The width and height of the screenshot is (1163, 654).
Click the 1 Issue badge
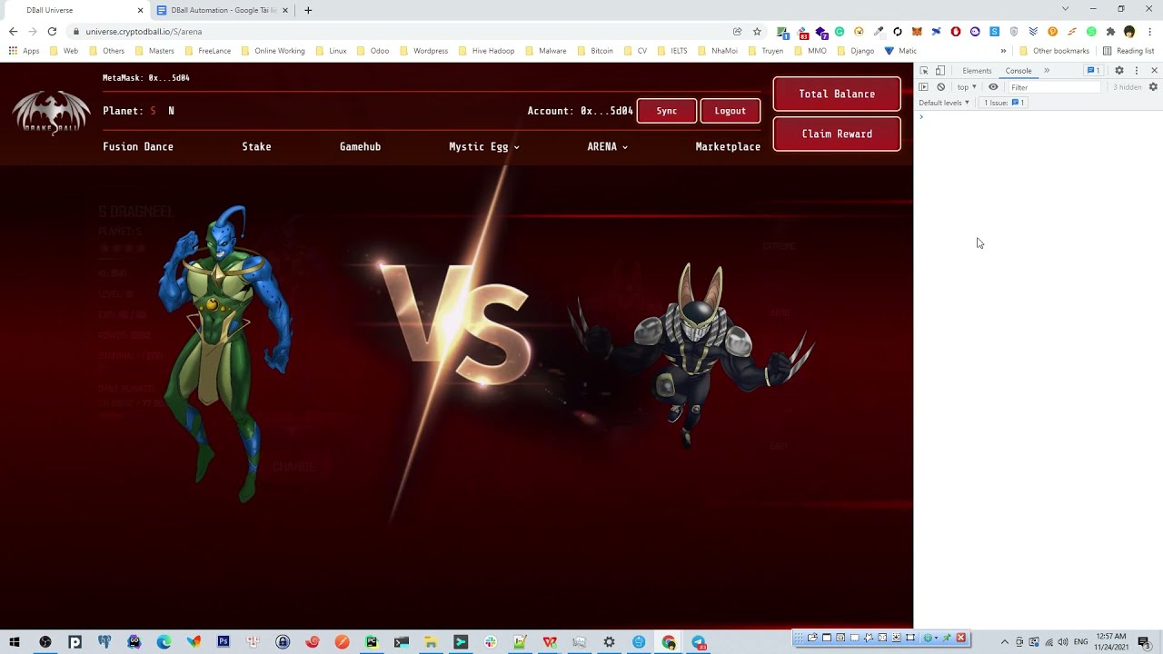(x=1004, y=103)
